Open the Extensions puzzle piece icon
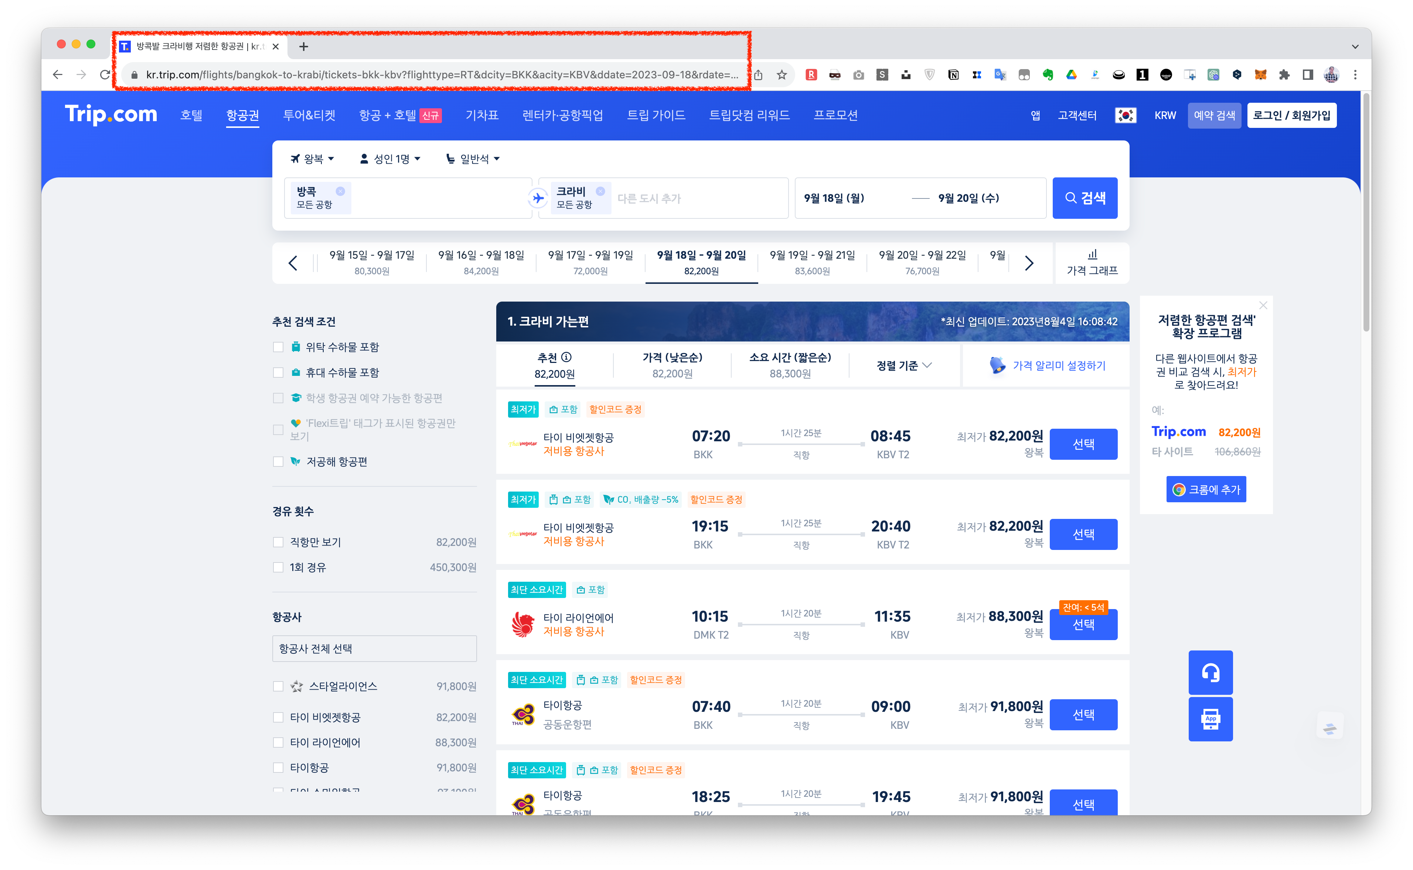This screenshot has width=1413, height=870. [1284, 75]
